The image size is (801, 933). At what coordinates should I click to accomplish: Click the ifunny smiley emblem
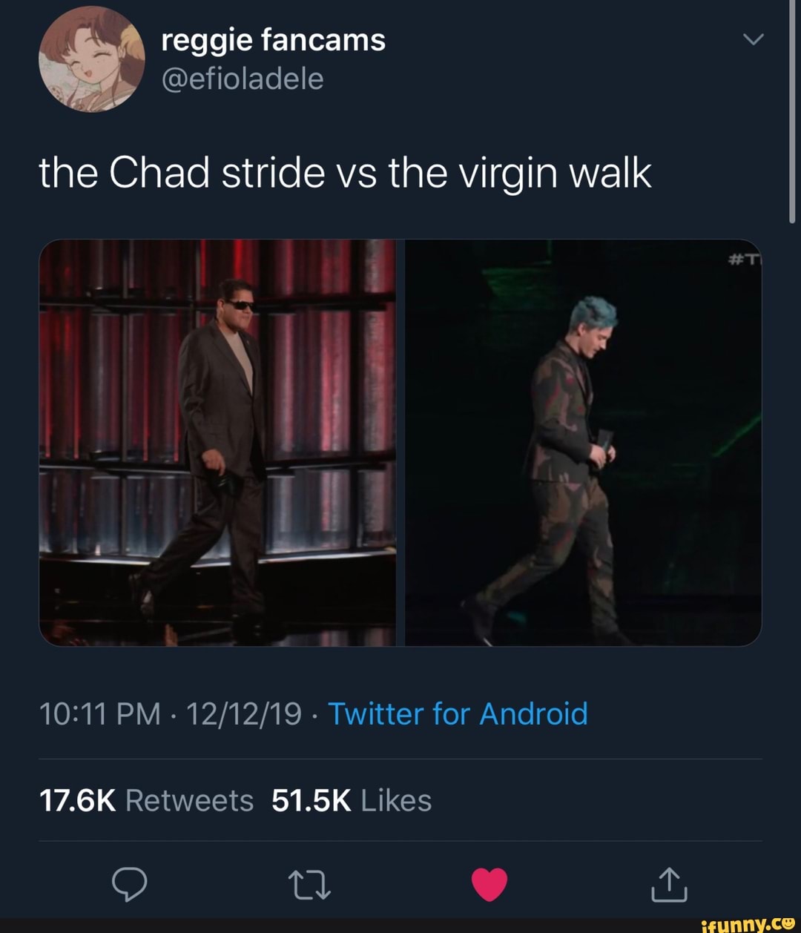coord(788,923)
